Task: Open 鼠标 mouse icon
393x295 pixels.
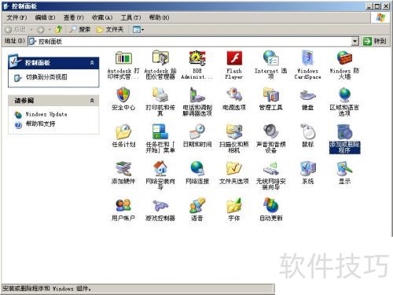Action: point(307,131)
